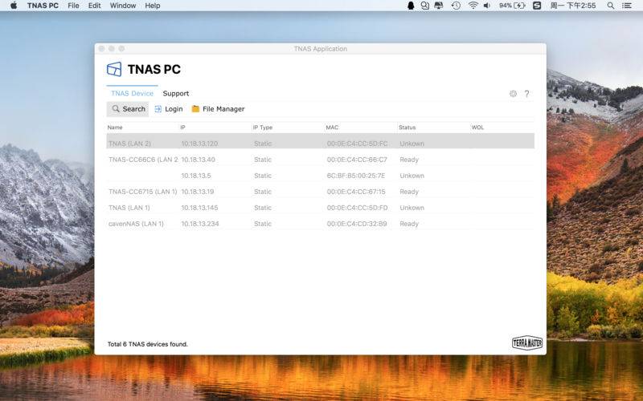Image resolution: width=643 pixels, height=401 pixels.
Task: Click IP address 10.18.13.234
Action: (200, 224)
